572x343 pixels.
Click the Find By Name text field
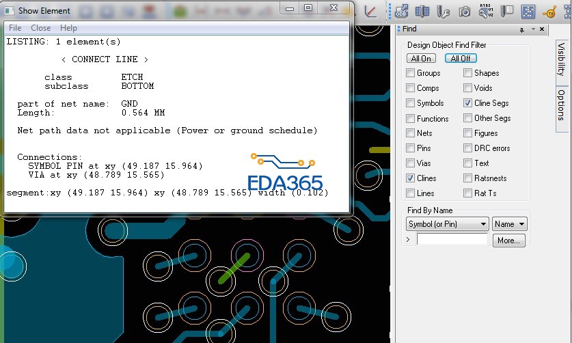pyautogui.click(x=452, y=240)
